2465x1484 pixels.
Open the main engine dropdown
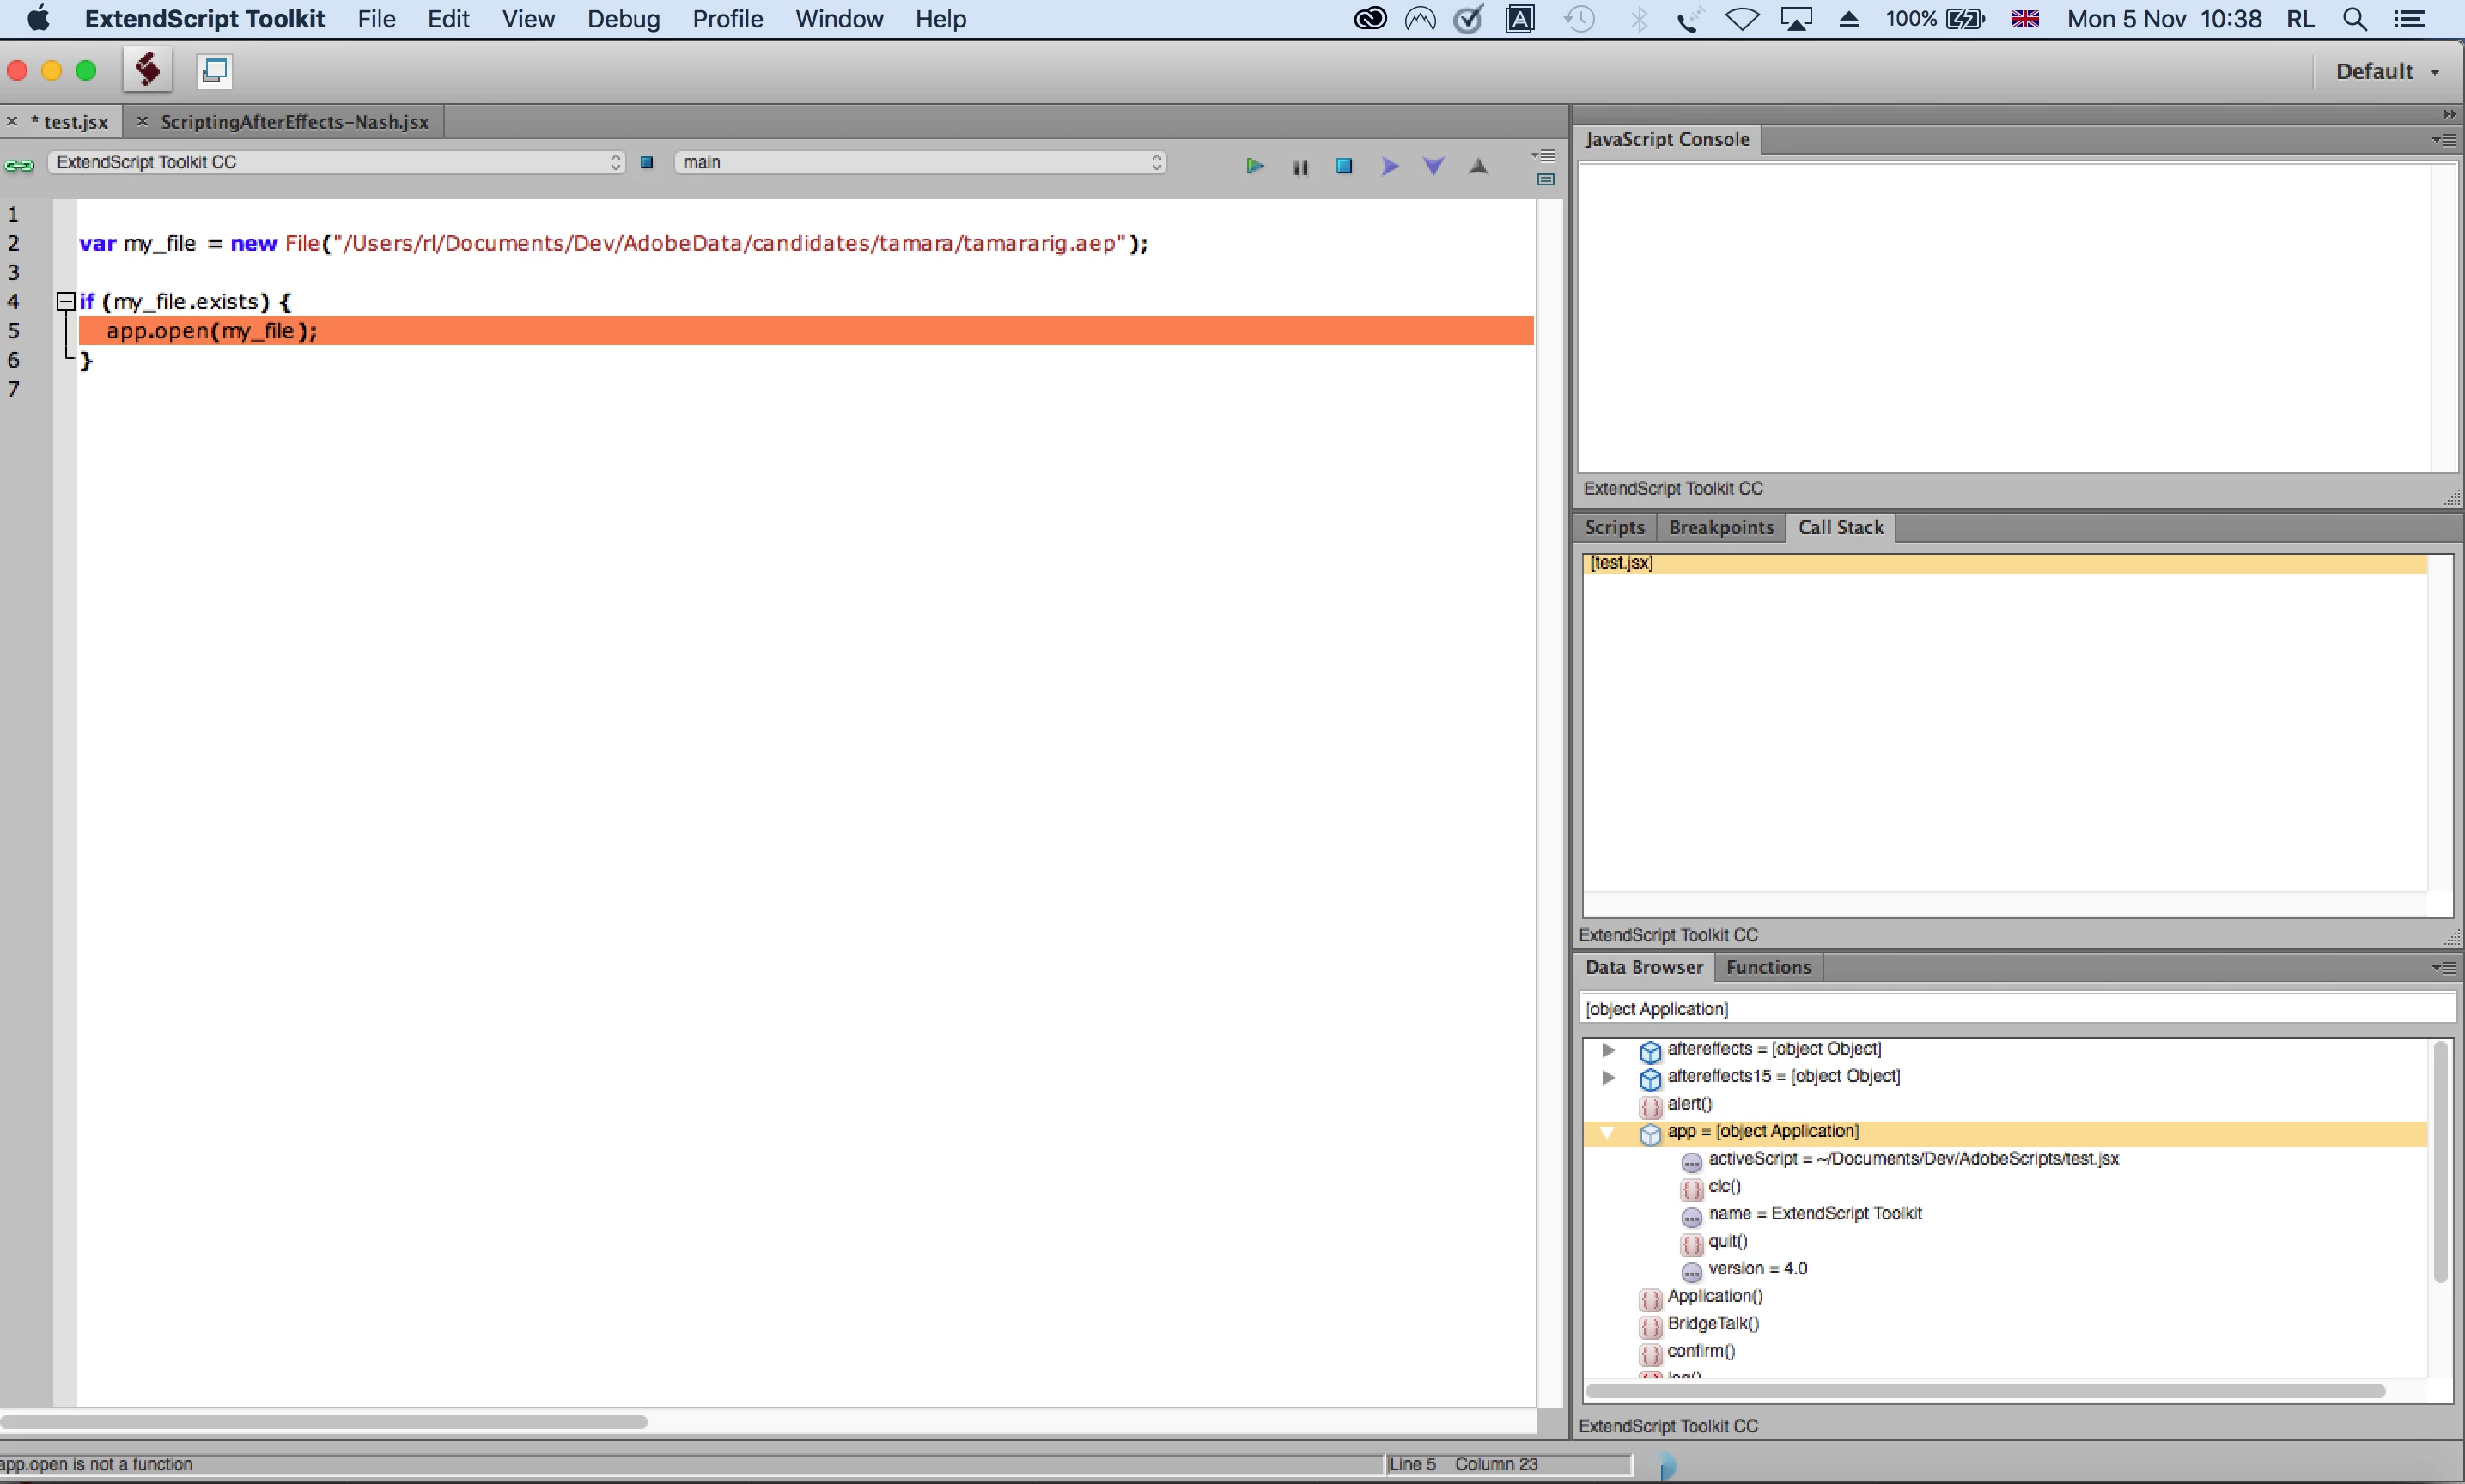[x=920, y=162]
